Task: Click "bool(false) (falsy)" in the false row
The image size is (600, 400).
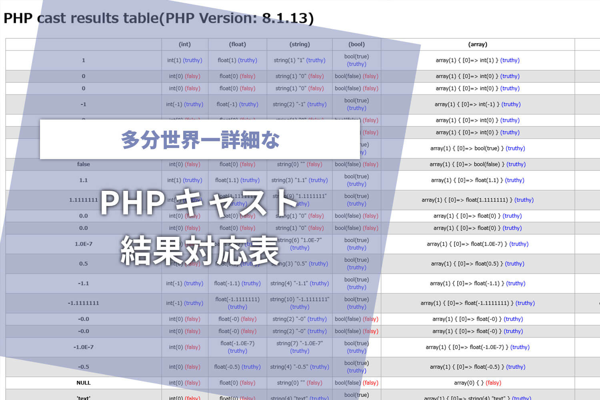Action: tap(357, 164)
